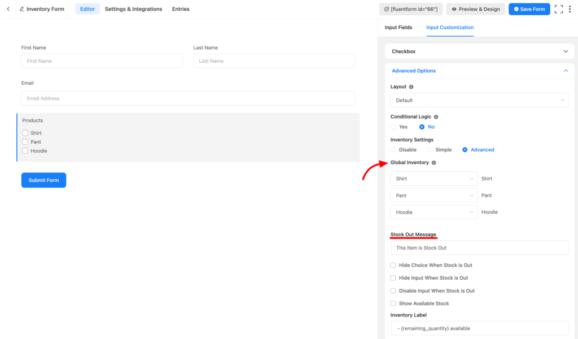Screen dimensions: 578x339
Task: Select the Simple inventory setting
Action: tap(428, 149)
